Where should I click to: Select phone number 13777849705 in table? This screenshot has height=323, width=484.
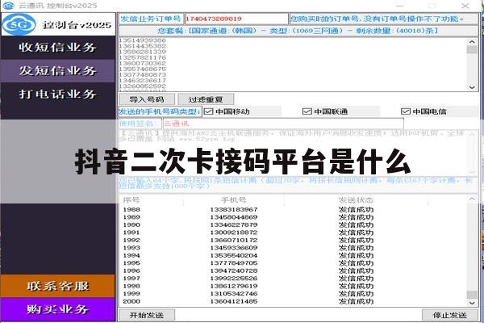click(x=234, y=263)
